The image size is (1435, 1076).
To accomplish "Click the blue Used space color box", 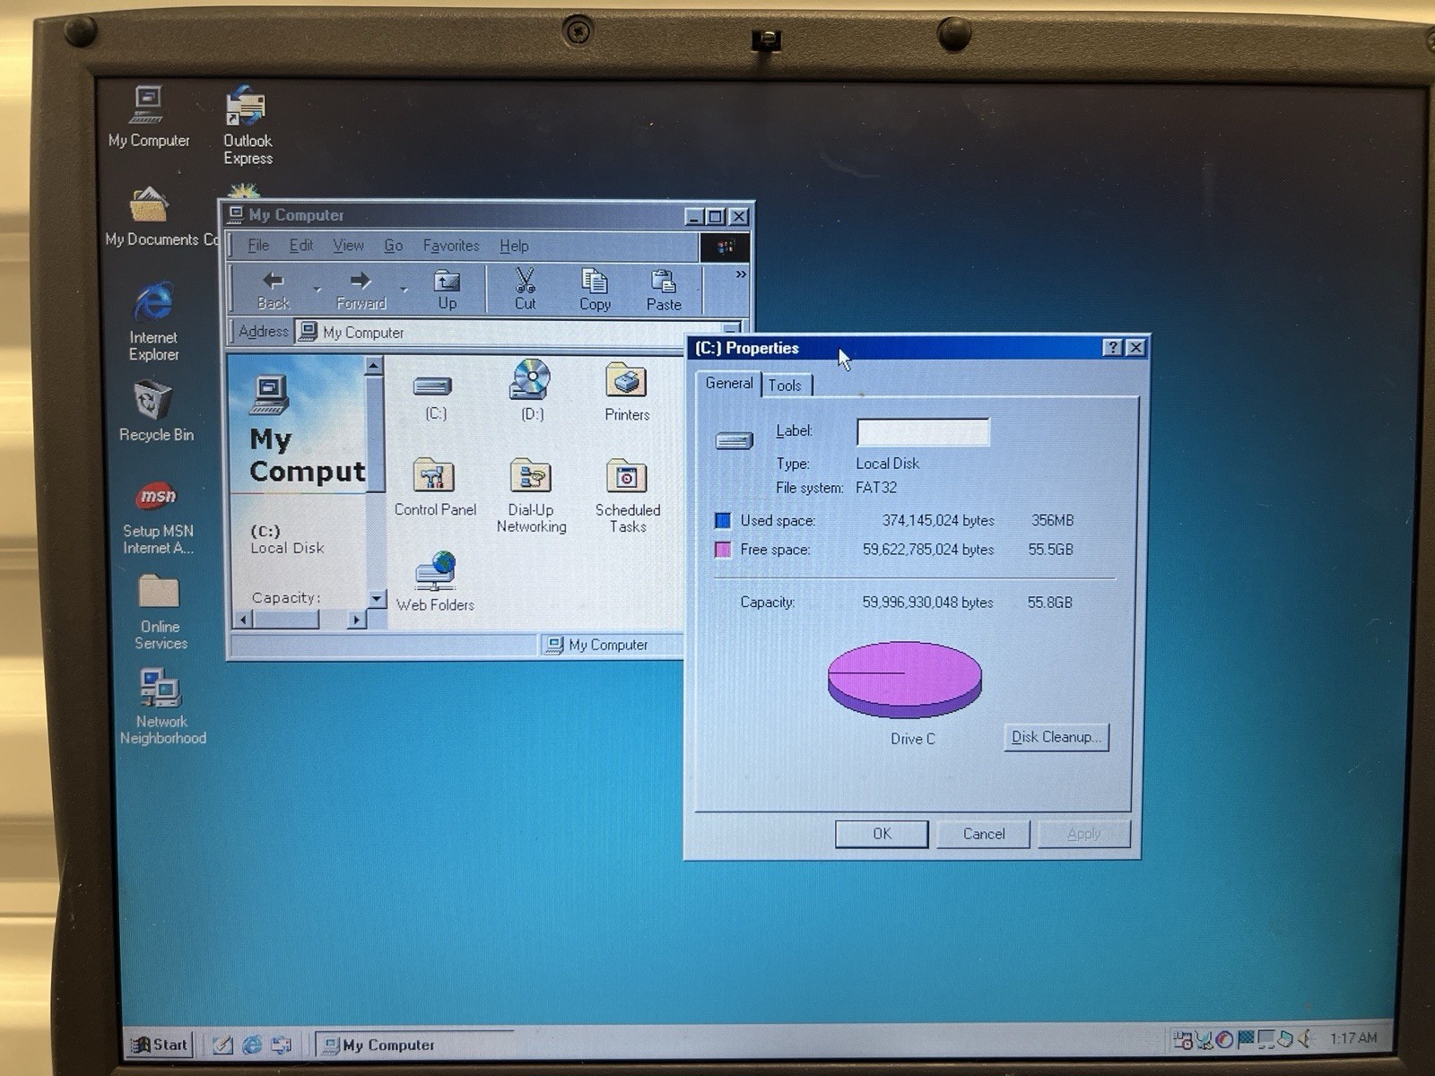I will click(723, 520).
